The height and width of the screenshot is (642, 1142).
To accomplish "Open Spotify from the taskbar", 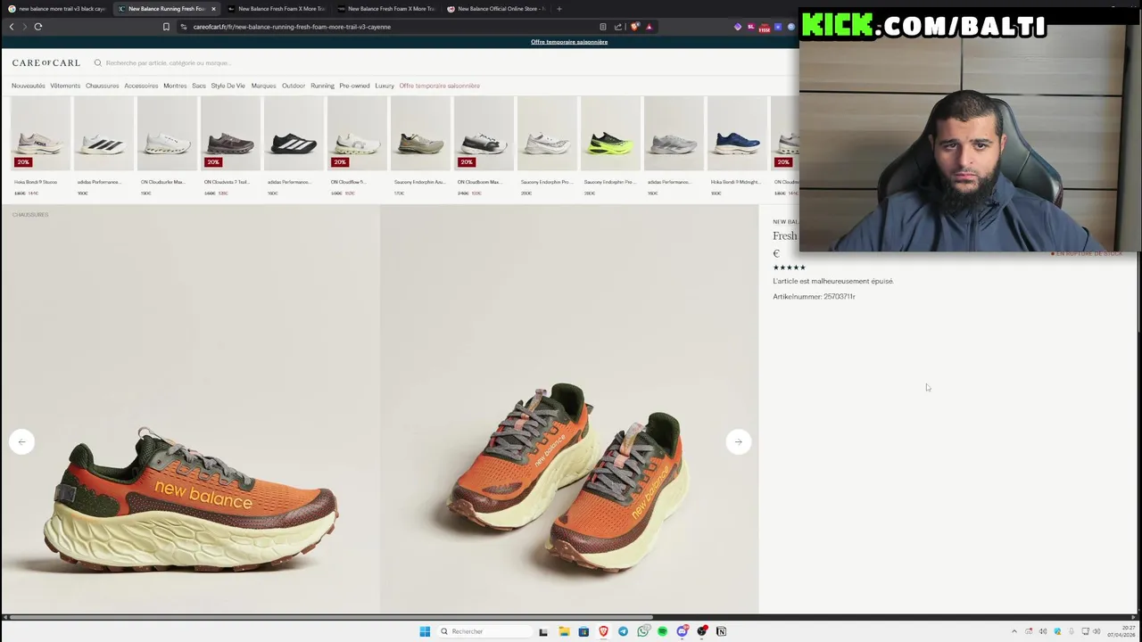I will click(x=662, y=631).
